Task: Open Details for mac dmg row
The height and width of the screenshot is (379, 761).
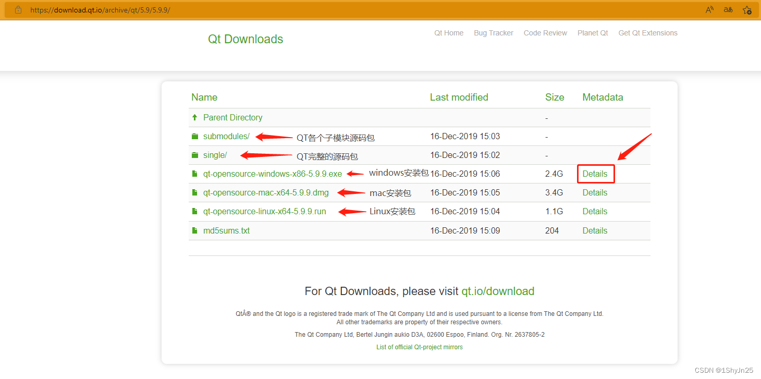Action: (x=595, y=193)
